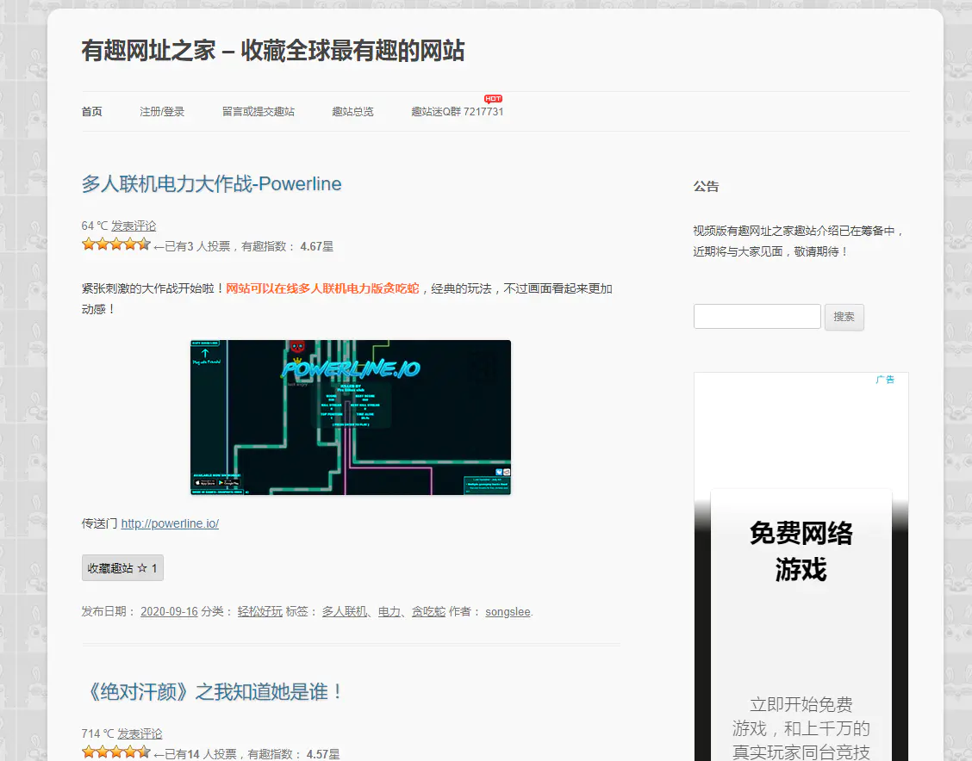Follow the http://powerline.io/ link
The height and width of the screenshot is (761, 972).
(170, 524)
